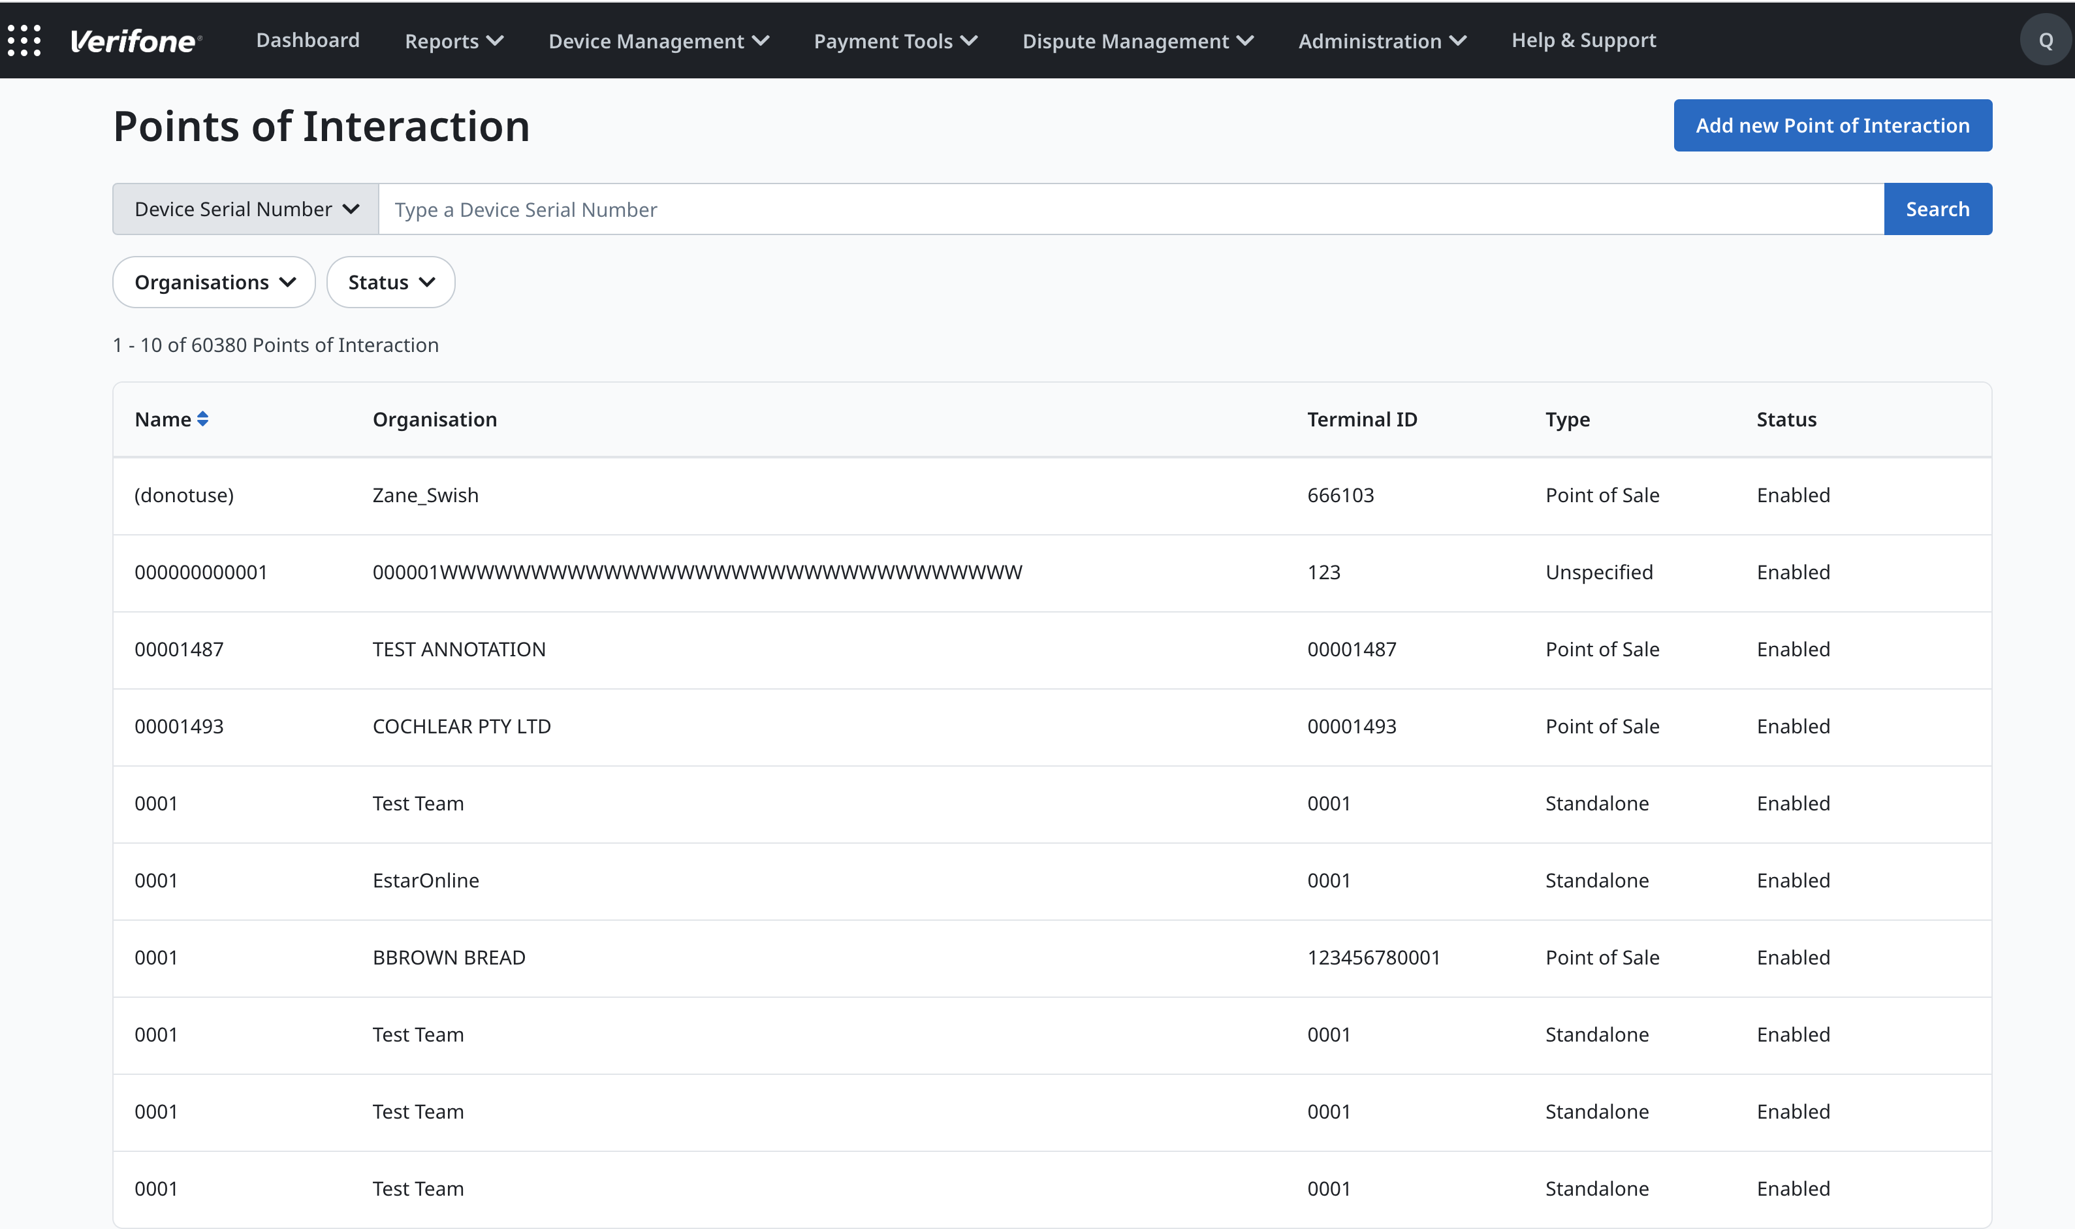Screen dimensions: 2075x1229
Task: Focus the Device Serial Number search field
Action: [x=1131, y=209]
